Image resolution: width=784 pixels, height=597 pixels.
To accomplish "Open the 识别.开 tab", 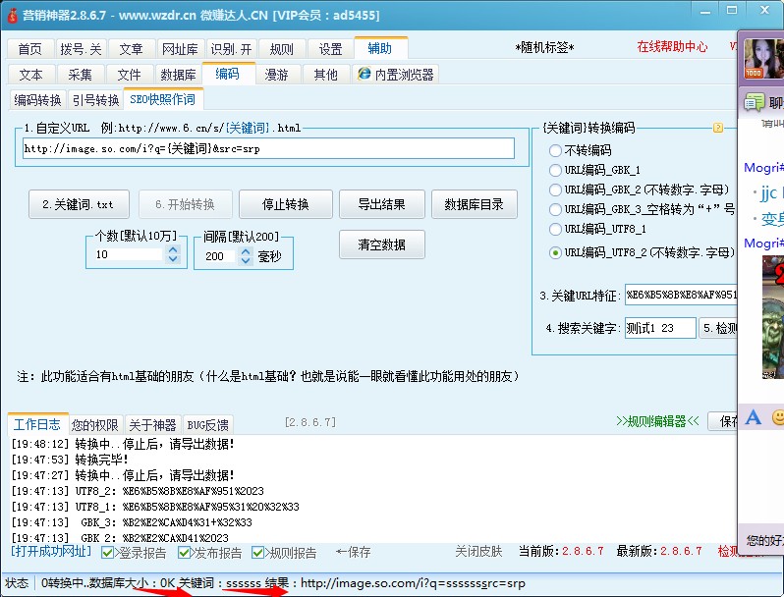I will click(x=231, y=49).
